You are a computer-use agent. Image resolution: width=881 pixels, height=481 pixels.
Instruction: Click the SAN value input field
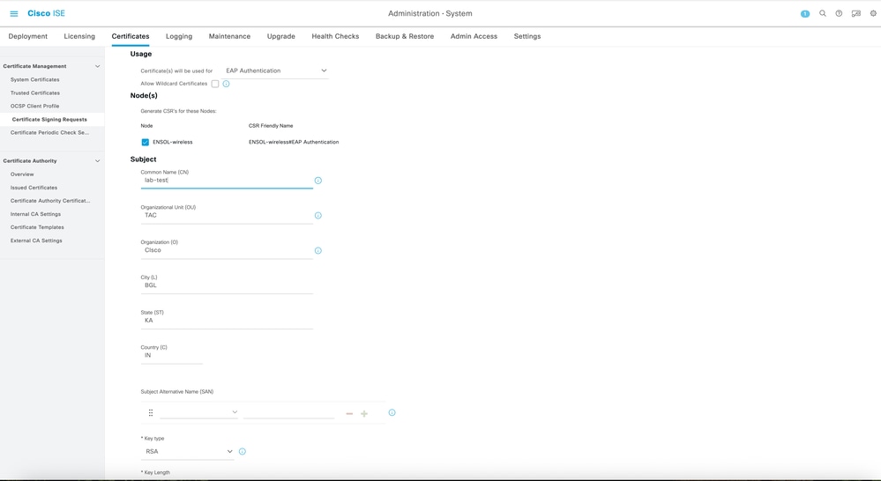point(288,412)
